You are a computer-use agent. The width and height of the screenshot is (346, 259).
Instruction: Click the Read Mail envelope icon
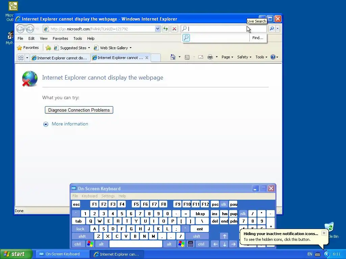pyautogui.click(x=201, y=57)
